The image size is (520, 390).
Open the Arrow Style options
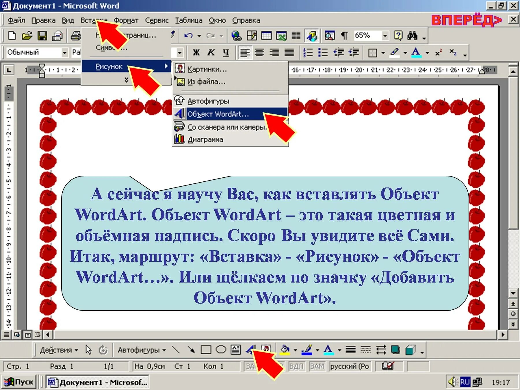pyautogui.click(x=381, y=350)
